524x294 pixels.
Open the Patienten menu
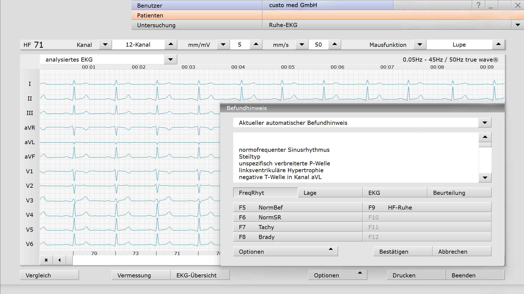(197, 15)
